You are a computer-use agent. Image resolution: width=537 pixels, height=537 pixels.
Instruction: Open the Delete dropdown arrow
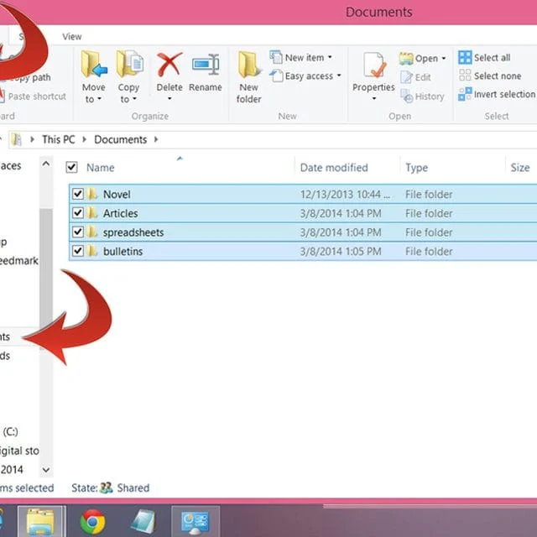tap(169, 99)
